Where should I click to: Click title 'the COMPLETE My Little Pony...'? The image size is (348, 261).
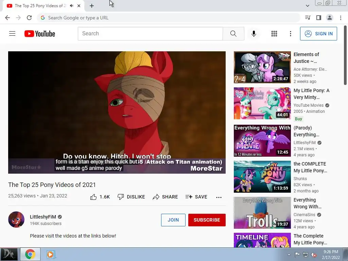click(x=310, y=167)
